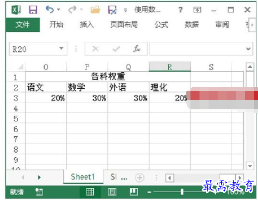The image size is (258, 200).
Task: Click the horizontal scrollbar left arrow
Action: click(x=170, y=178)
